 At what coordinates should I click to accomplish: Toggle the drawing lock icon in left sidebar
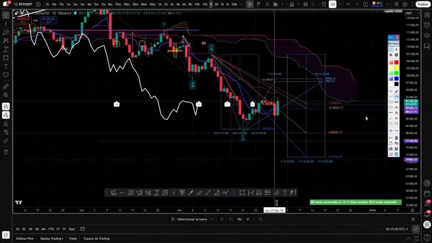pyautogui.click(x=5, y=124)
